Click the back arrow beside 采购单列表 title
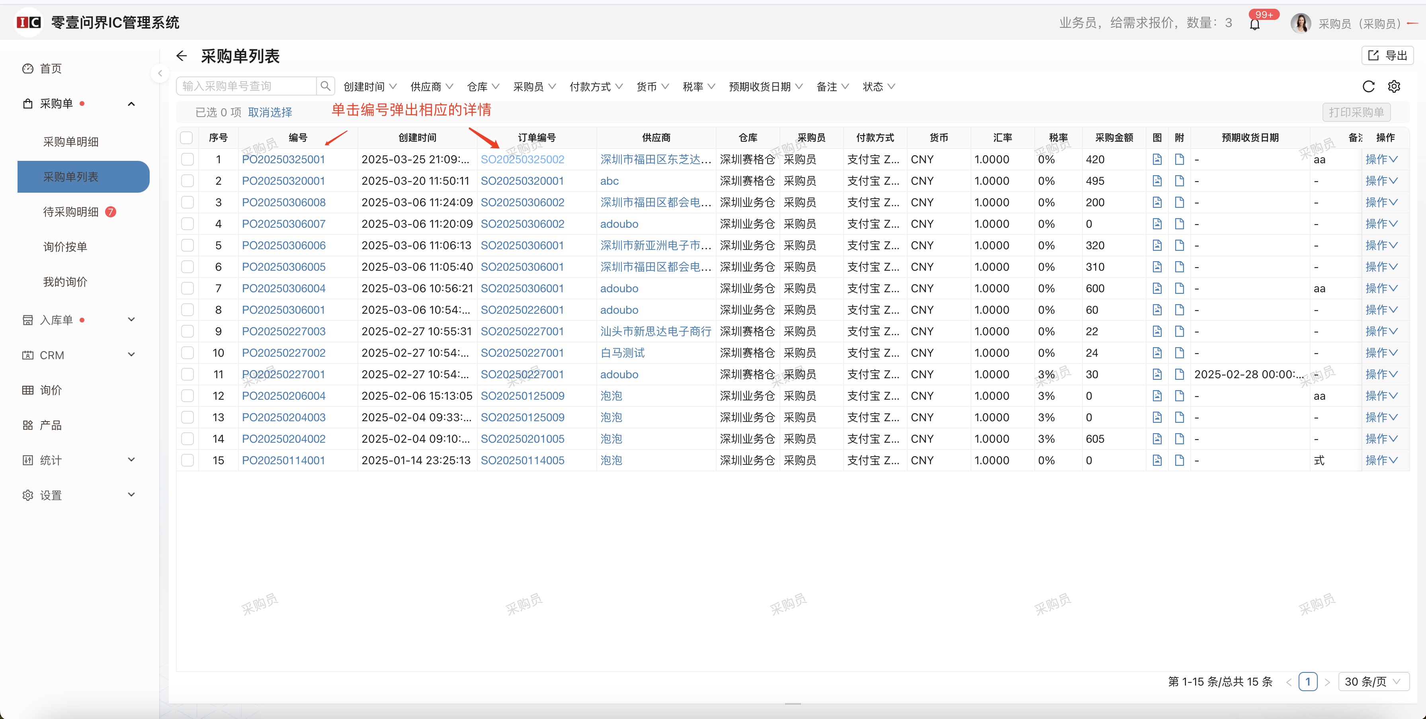Viewport: 1426px width, 719px height. click(x=182, y=56)
